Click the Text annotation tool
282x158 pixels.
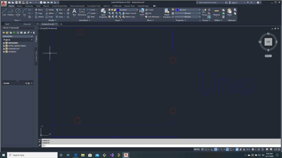pyautogui.click(x=74, y=12)
